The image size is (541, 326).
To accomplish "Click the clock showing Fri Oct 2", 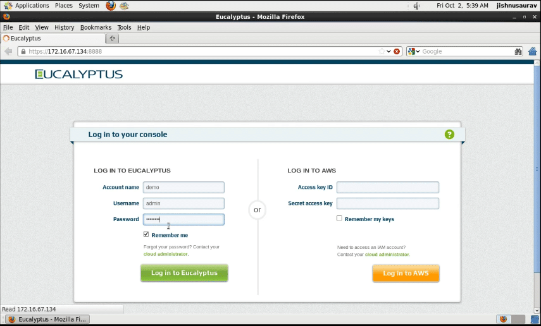I will 463,6.
